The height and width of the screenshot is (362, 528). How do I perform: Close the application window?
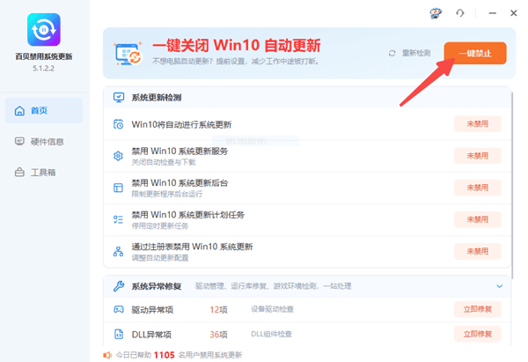(514, 13)
